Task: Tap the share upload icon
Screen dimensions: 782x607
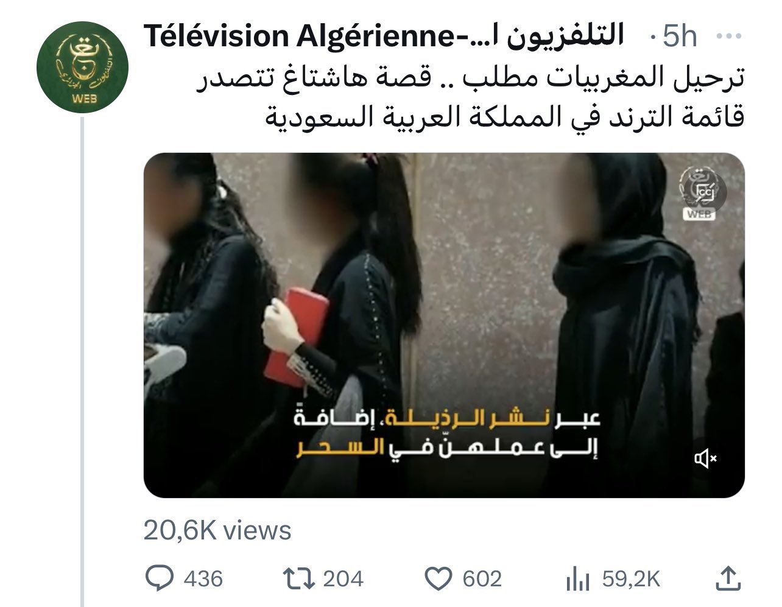Action: 728,578
